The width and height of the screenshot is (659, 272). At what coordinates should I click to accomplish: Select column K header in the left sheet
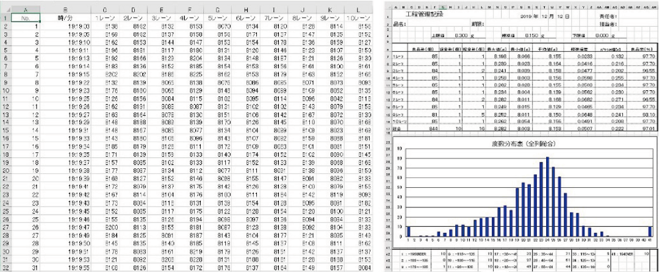click(330, 10)
